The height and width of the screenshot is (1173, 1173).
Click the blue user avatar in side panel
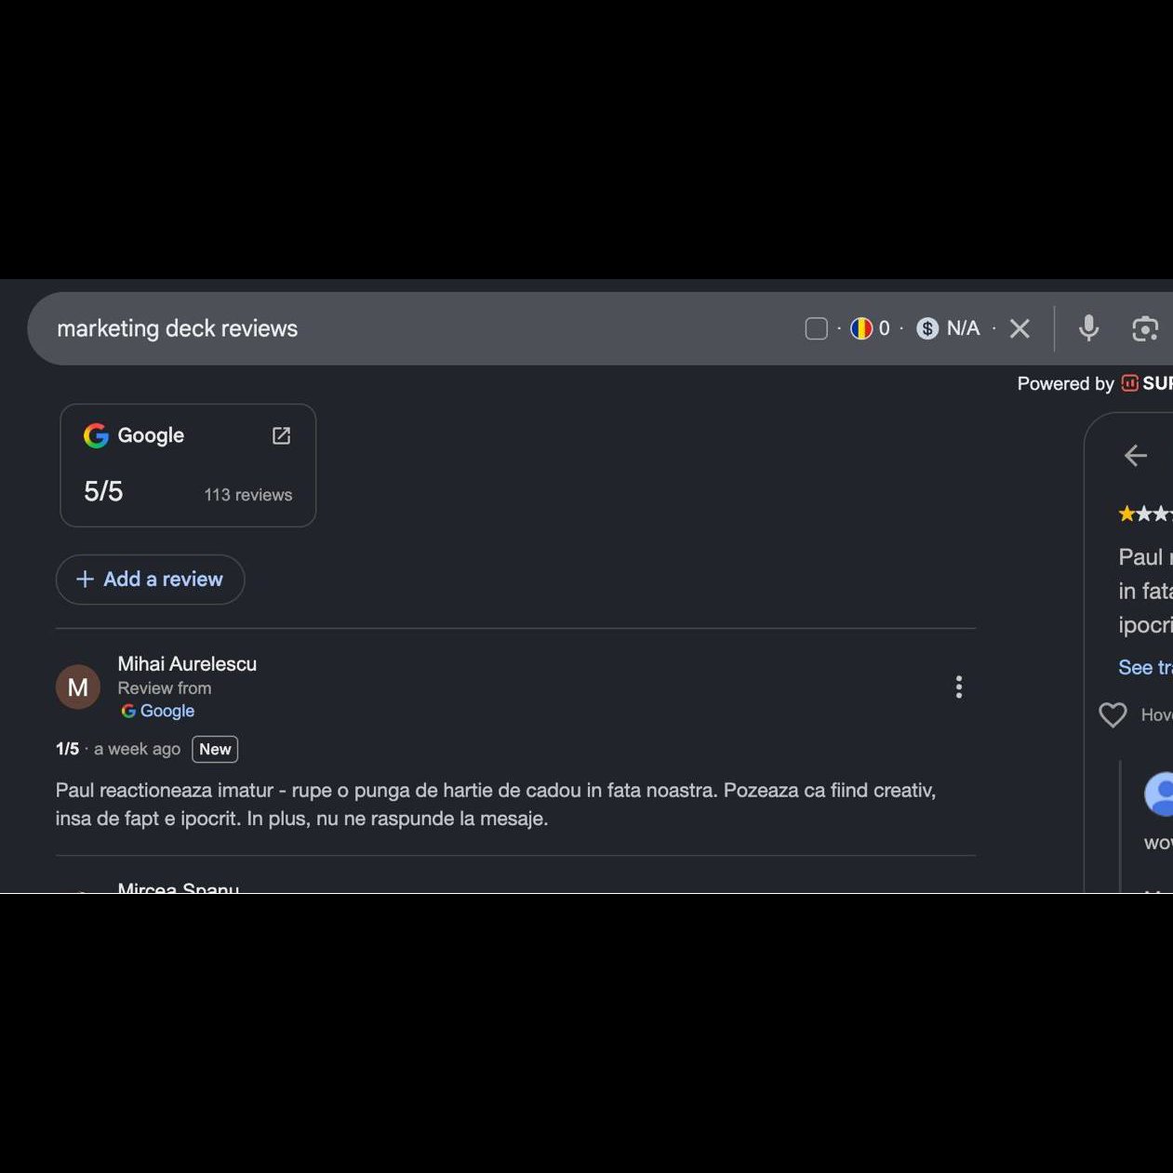tap(1159, 793)
